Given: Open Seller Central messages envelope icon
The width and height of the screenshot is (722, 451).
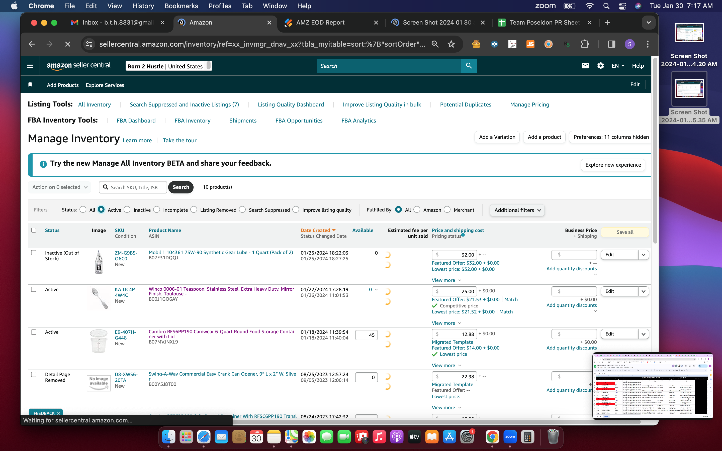Looking at the screenshot, I should click(585, 66).
